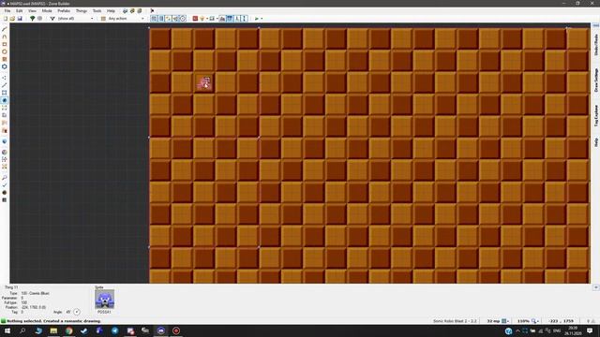
Task: Select the Draw Lines tool in sidebar
Action: point(5,29)
